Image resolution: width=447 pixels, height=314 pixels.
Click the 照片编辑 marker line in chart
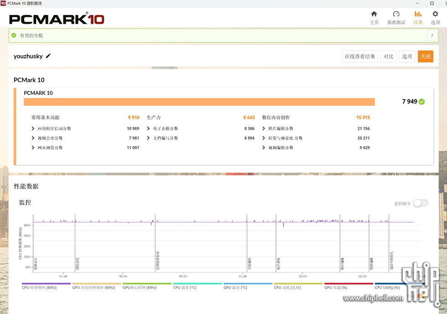pyautogui.click(x=340, y=243)
